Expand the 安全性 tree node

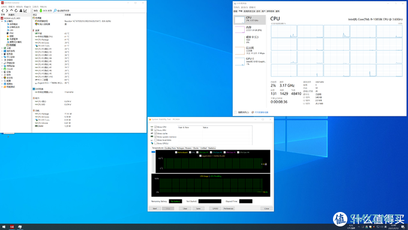[x=2, y=77]
